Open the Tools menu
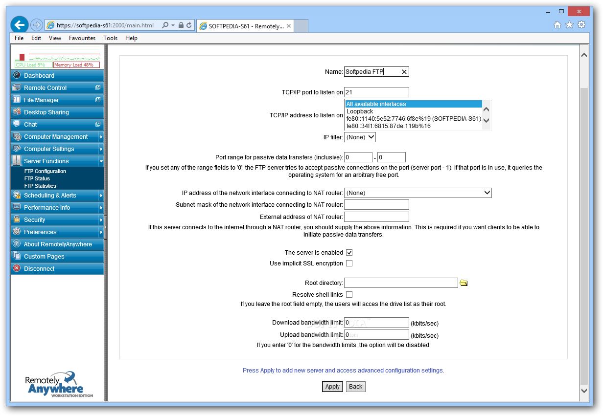Image resolution: width=603 pixels, height=416 pixels. [x=110, y=38]
